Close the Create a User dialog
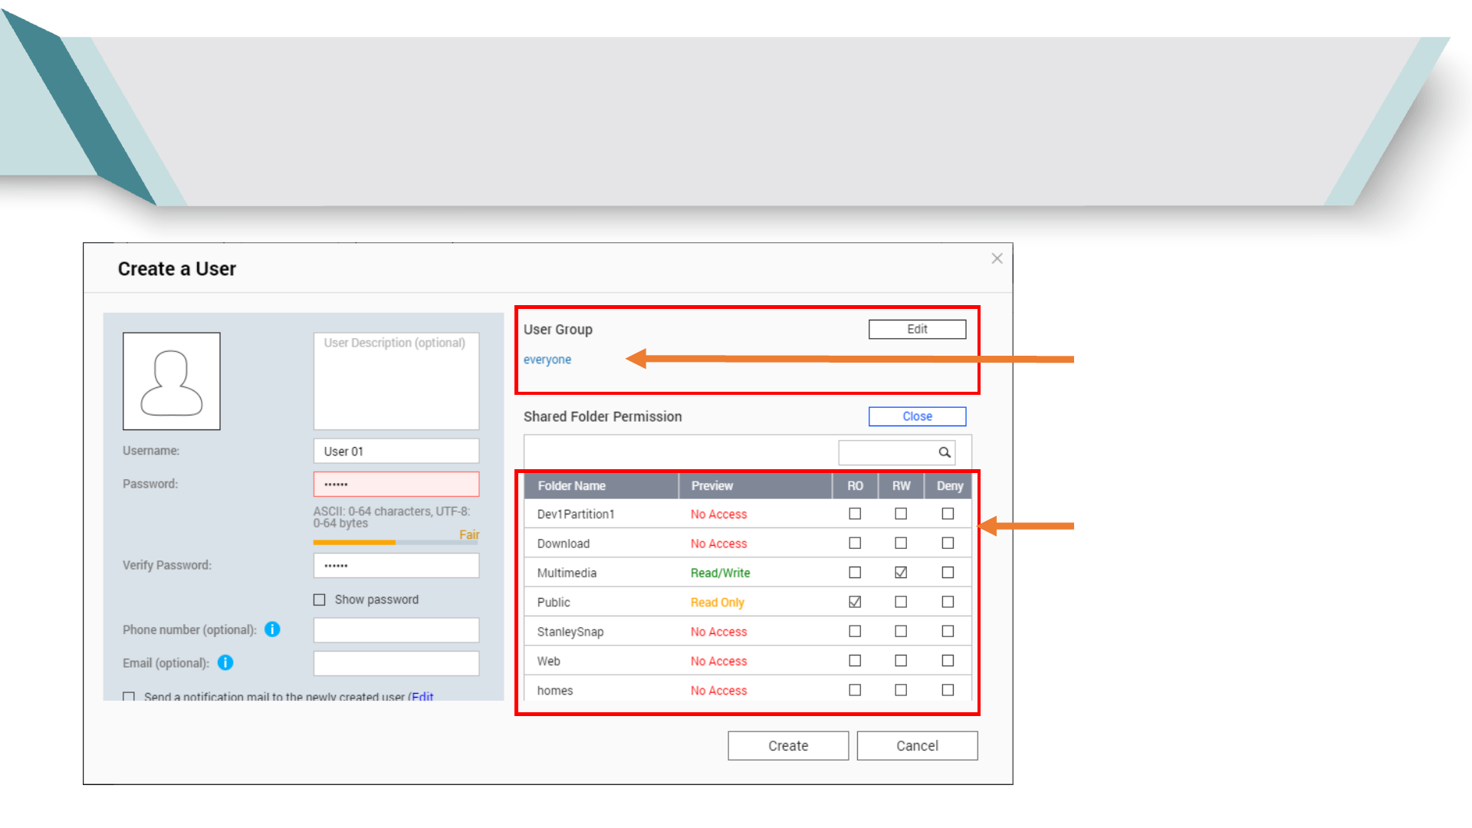 [997, 258]
